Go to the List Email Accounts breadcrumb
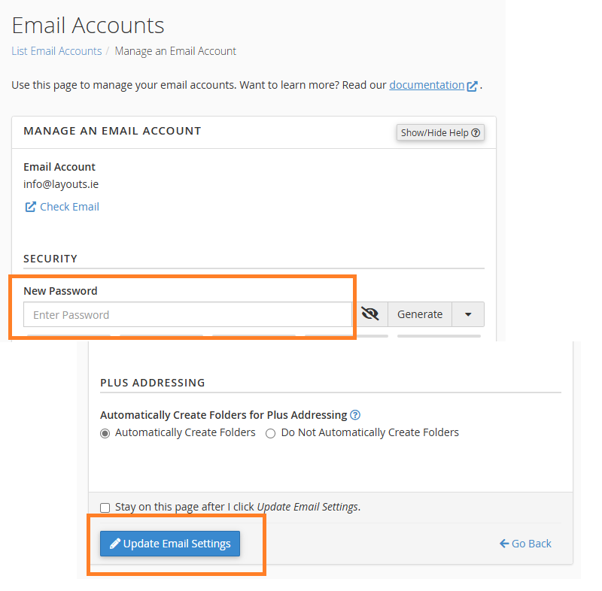 pos(56,51)
